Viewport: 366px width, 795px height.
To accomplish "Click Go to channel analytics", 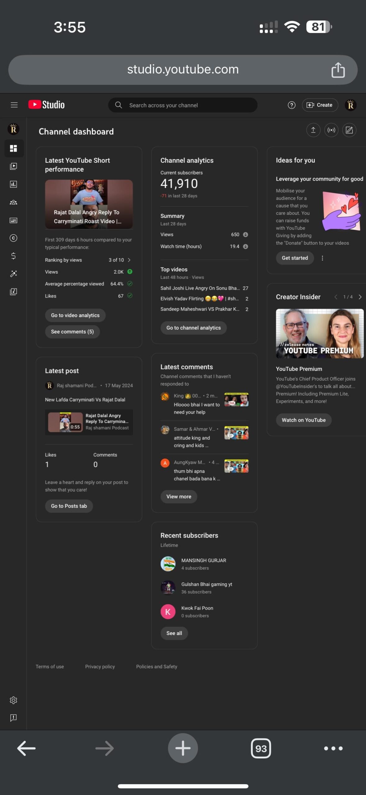I will pyautogui.click(x=194, y=328).
